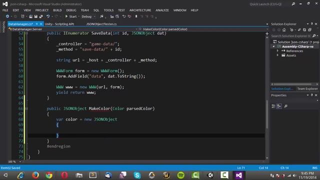This screenshot has height=180, width=320.
Task: Toggle pin on DataManager.cs tab
Action: pos(36,24)
